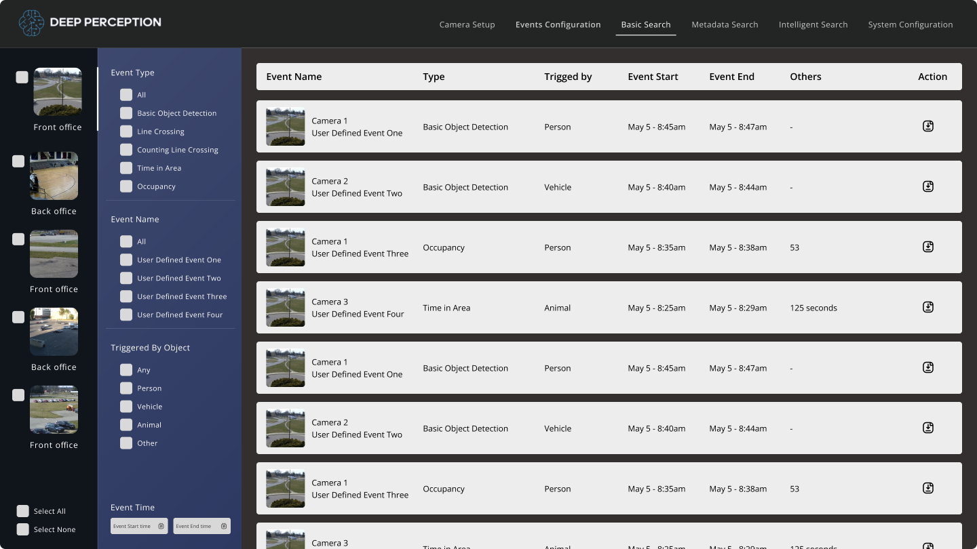This screenshot has width=977, height=549.
Task: Enable the Occupancy event type filter
Action: (x=126, y=186)
